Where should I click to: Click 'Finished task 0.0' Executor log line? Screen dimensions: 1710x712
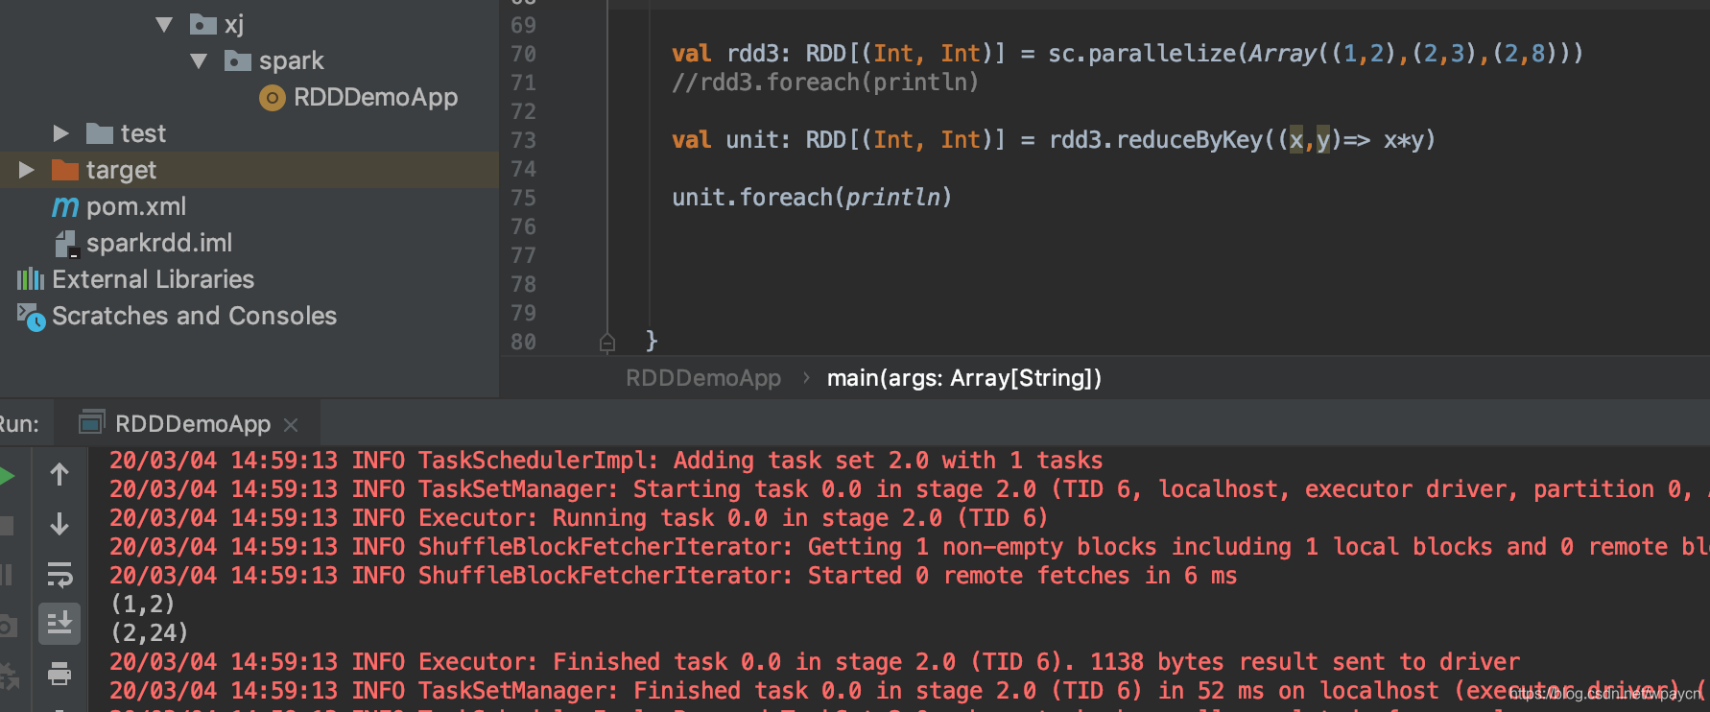point(815,662)
